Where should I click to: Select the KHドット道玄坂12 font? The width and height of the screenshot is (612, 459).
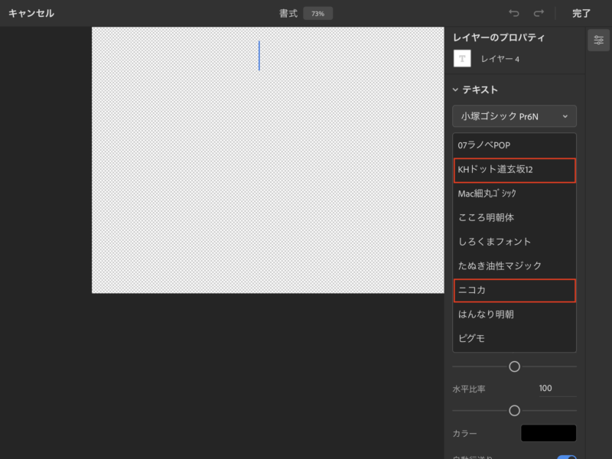pyautogui.click(x=514, y=170)
